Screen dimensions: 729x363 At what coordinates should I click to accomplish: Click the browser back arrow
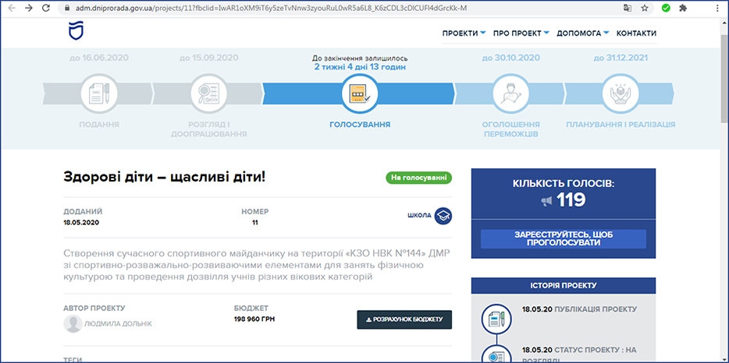coord(12,8)
